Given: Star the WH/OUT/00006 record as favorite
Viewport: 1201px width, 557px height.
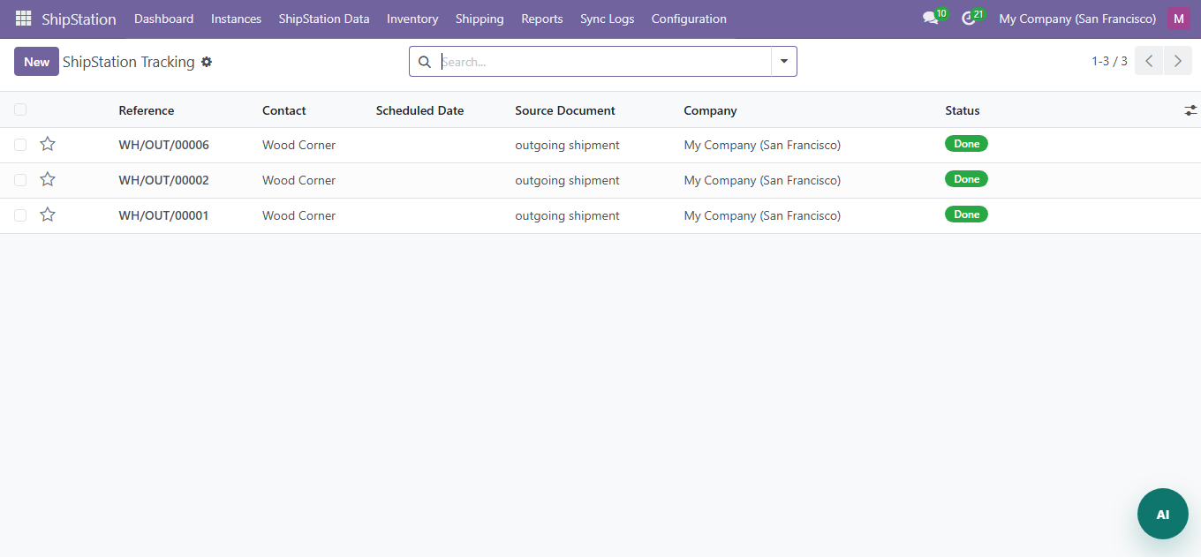Looking at the screenshot, I should 48,145.
